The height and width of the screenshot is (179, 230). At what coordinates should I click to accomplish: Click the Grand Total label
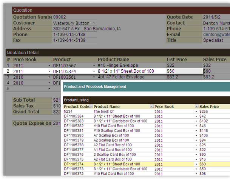(x=26, y=112)
